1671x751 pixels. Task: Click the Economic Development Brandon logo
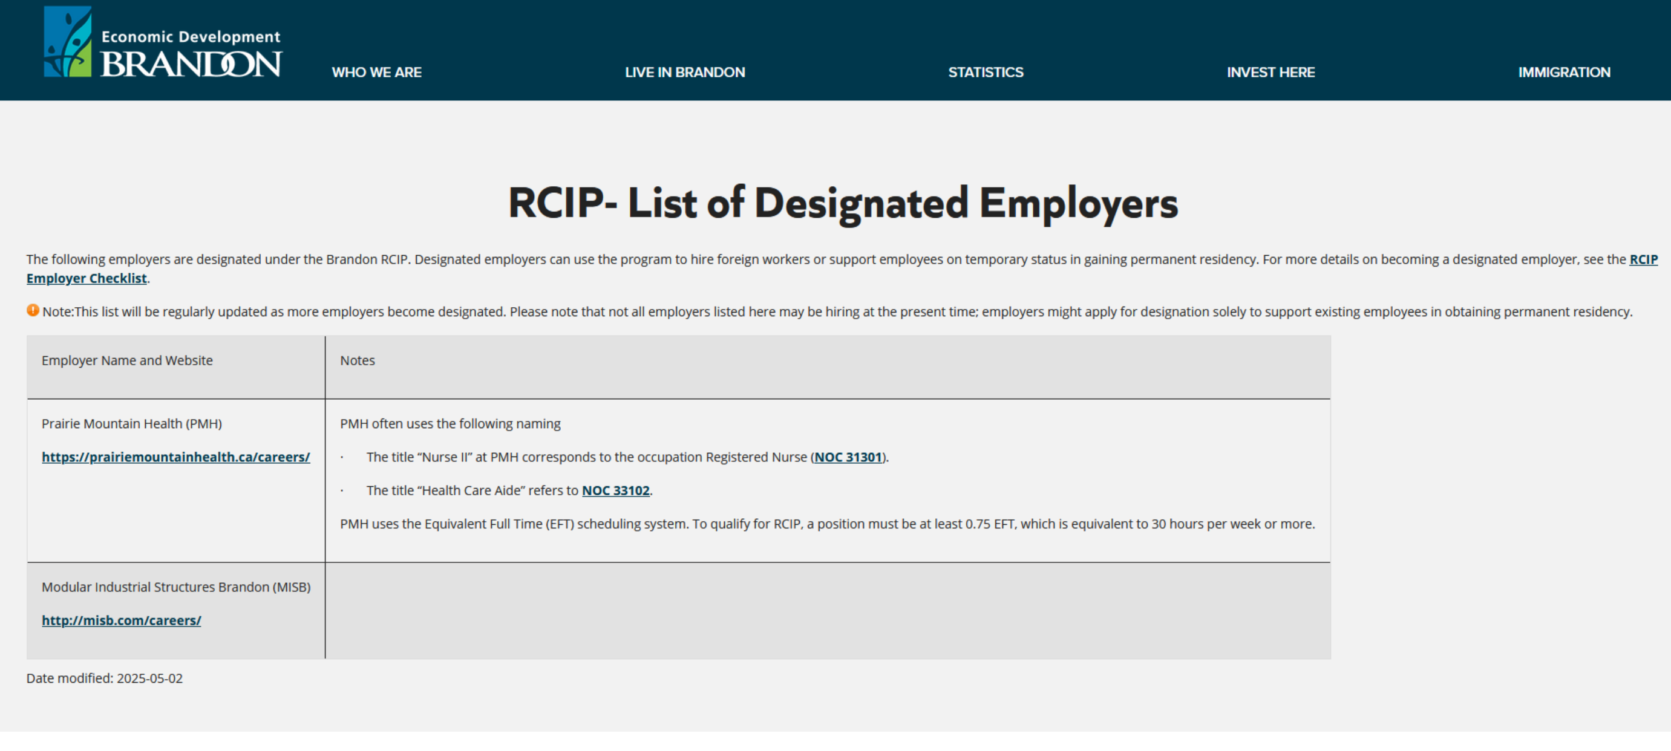163,42
